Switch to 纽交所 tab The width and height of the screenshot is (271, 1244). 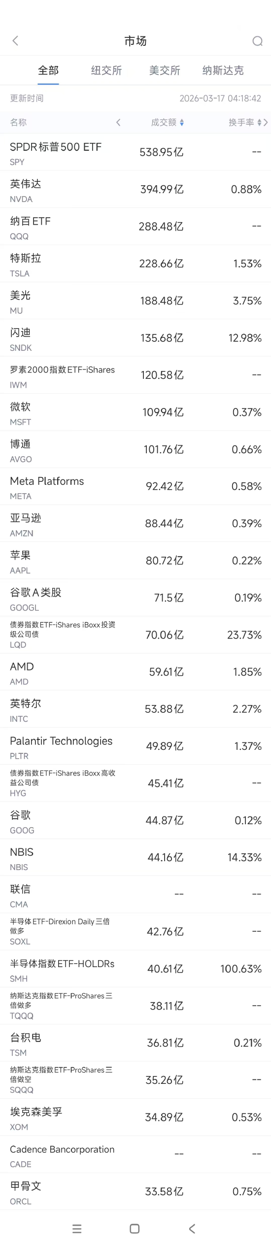click(x=106, y=70)
